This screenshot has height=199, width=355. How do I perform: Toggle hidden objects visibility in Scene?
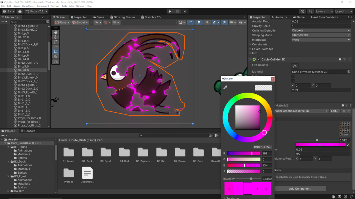pos(225,22)
